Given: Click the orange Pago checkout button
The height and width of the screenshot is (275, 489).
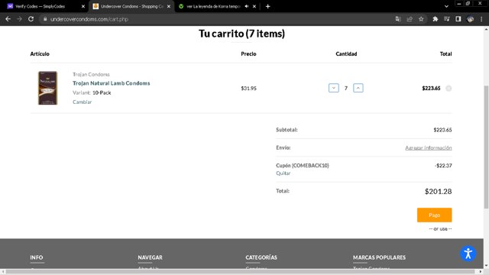Looking at the screenshot, I should 435,215.
